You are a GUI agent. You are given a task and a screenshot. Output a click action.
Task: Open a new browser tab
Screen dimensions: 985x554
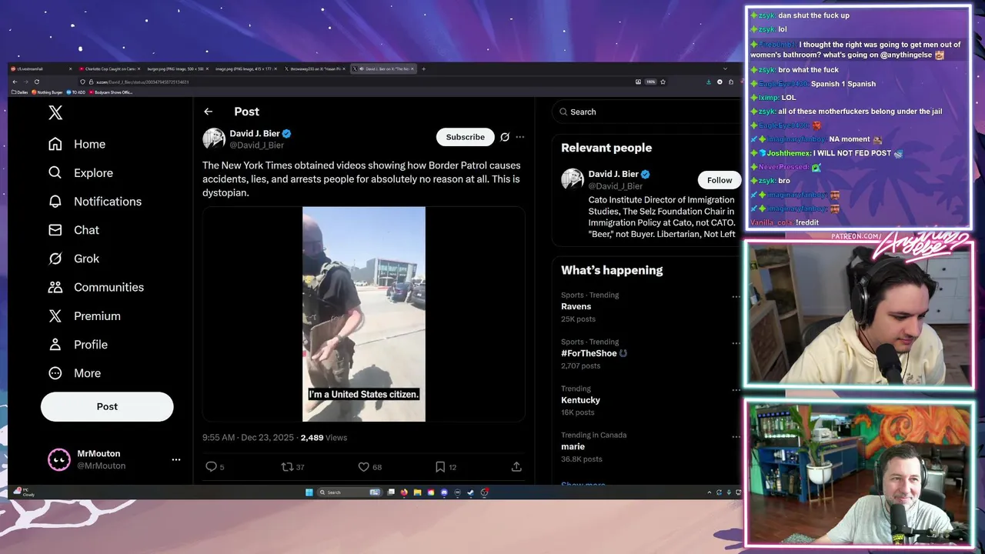pyautogui.click(x=424, y=69)
